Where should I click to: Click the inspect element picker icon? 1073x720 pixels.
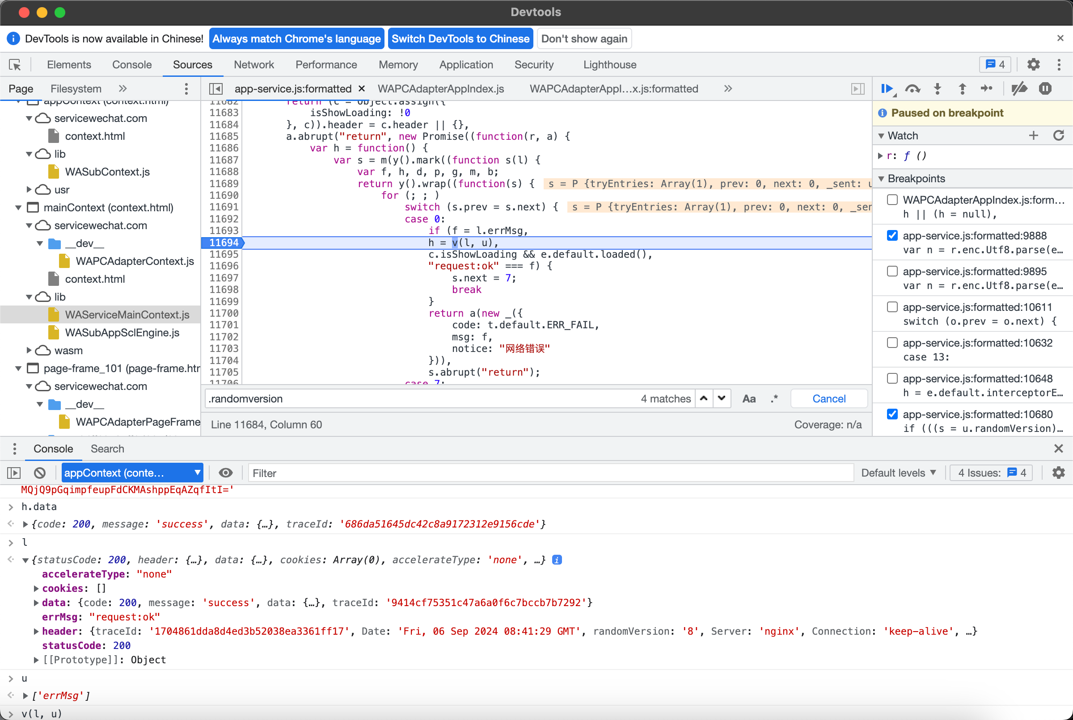[x=15, y=65]
